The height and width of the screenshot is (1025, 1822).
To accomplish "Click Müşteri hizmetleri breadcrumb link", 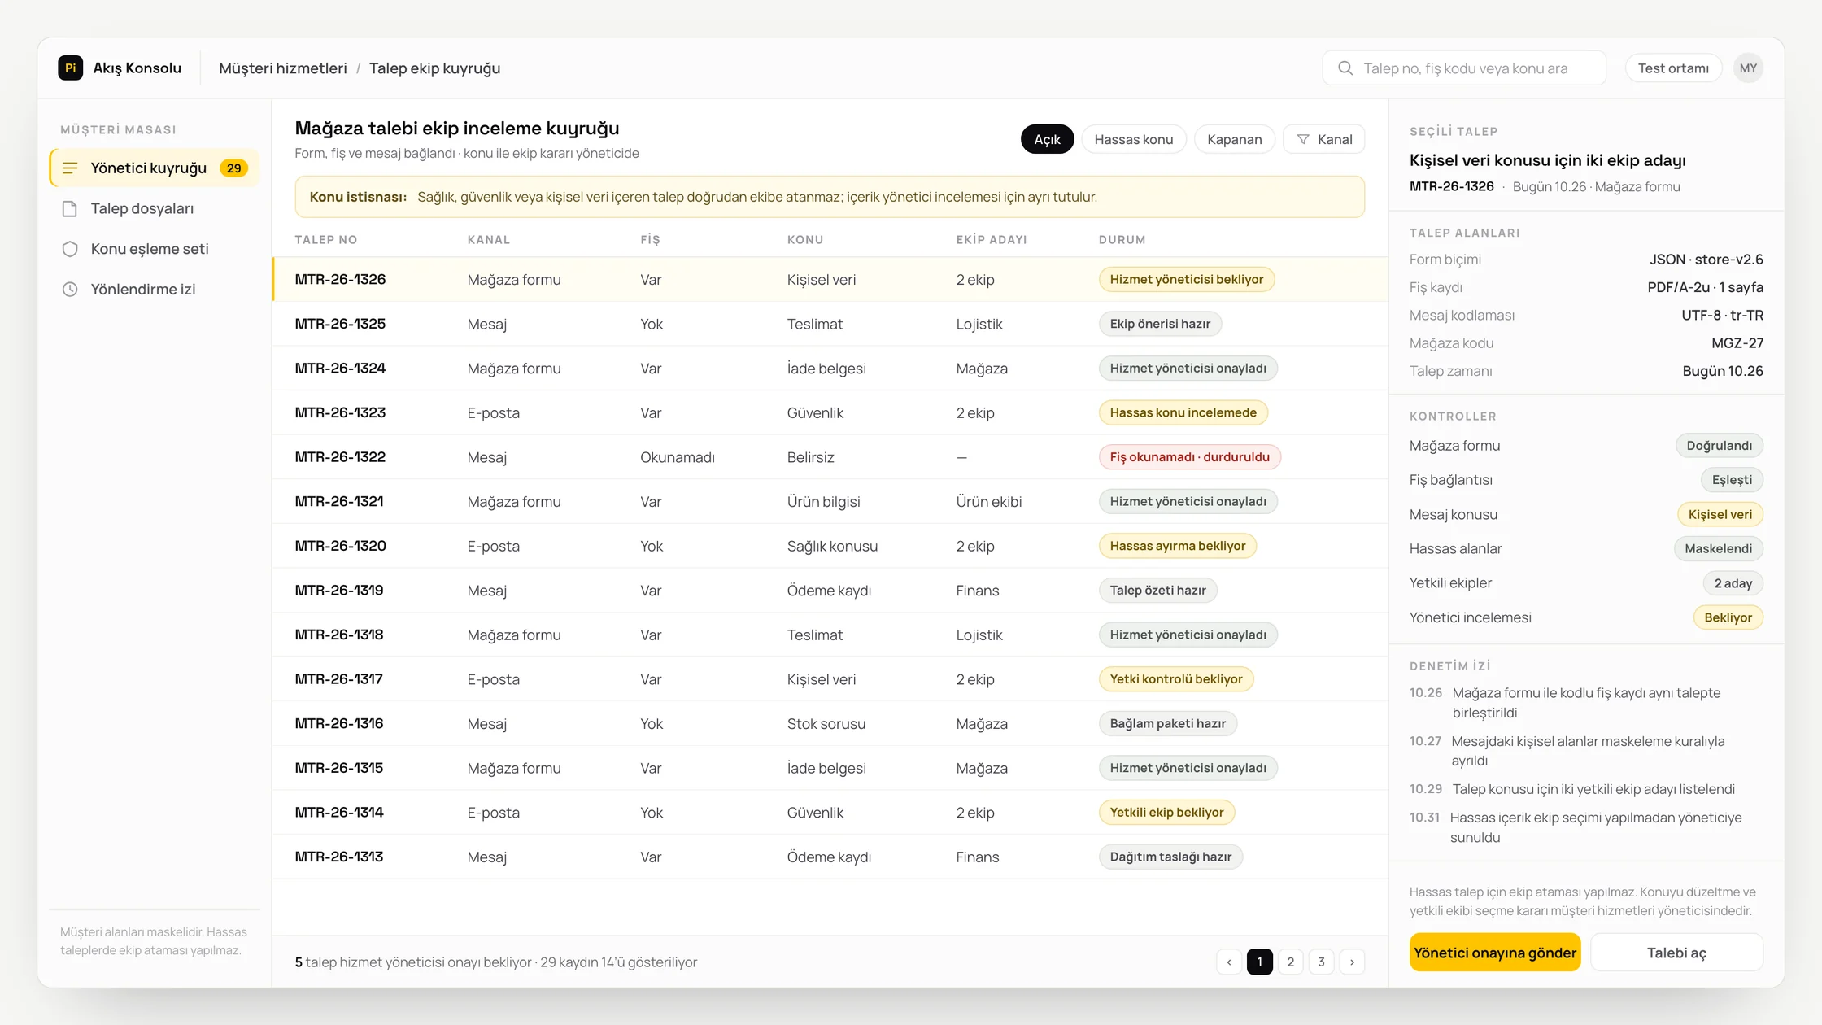I will 283,68.
